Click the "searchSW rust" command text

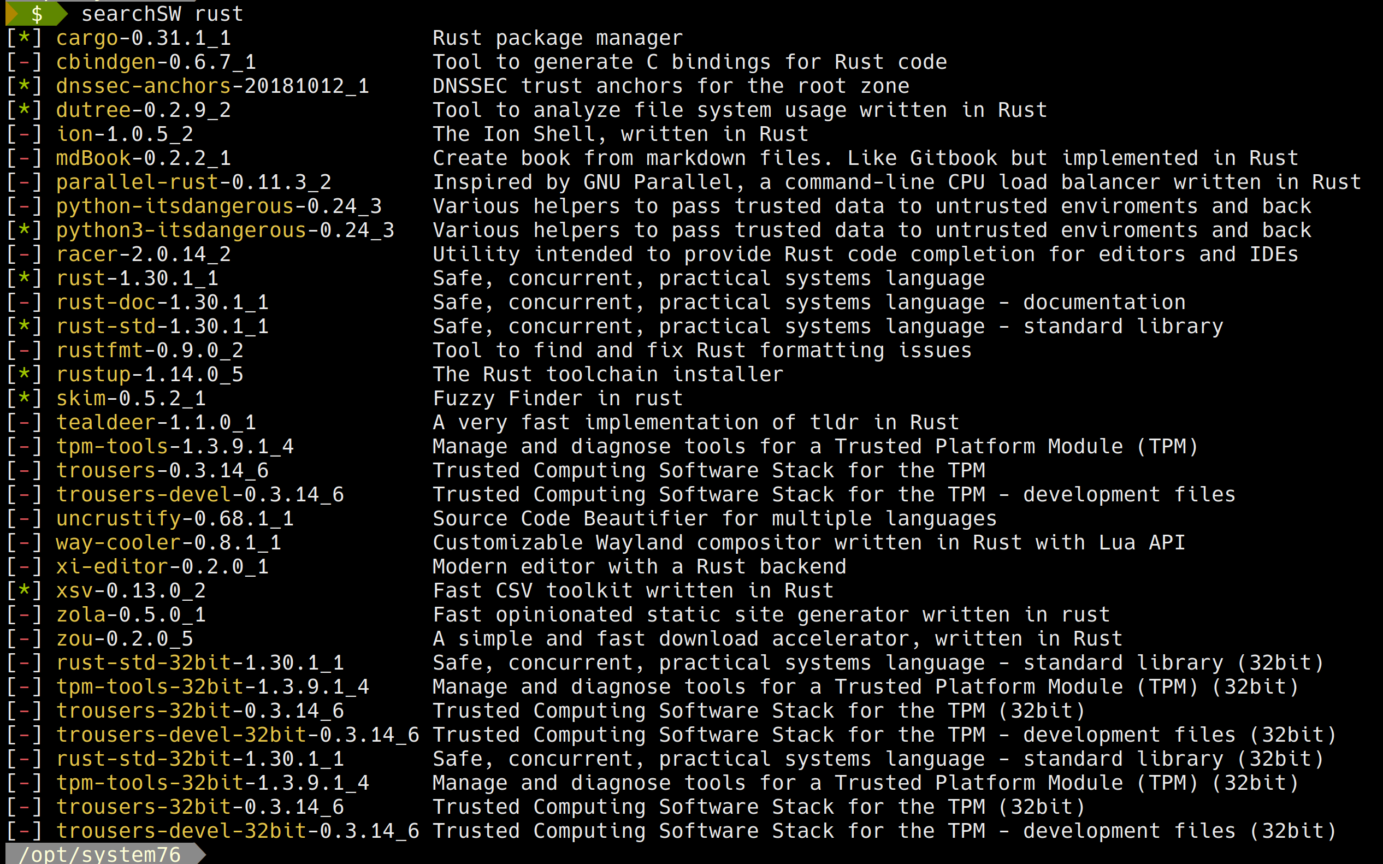162,14
